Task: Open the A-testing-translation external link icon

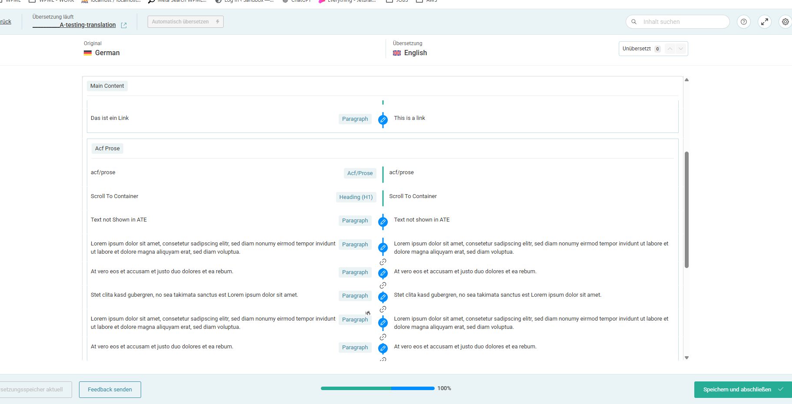Action: tap(124, 25)
